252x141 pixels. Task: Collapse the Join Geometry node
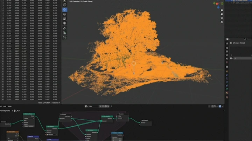tap(102, 117)
